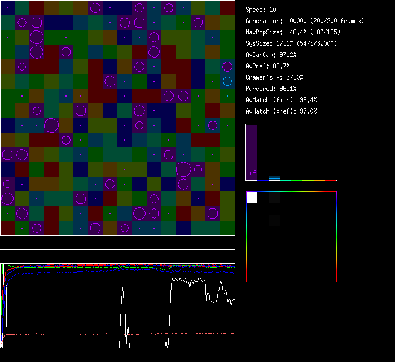
Task: Click the MaxPopSize statistic line
Action: [290, 32]
